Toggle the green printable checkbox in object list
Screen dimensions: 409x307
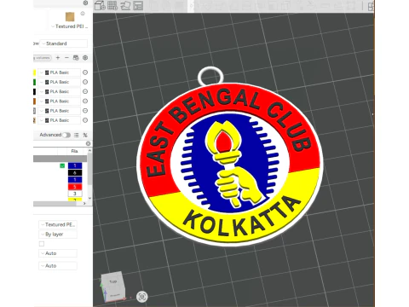coord(62,165)
